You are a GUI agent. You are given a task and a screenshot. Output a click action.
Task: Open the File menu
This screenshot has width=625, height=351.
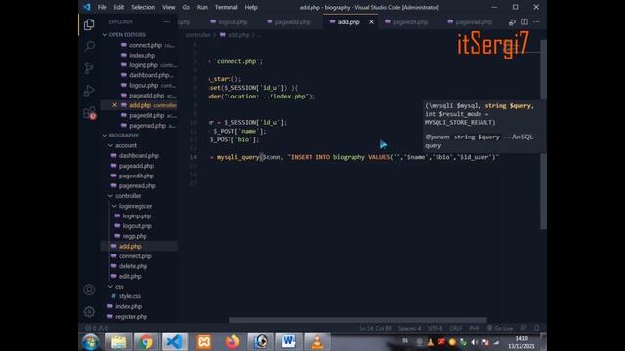(102, 7)
